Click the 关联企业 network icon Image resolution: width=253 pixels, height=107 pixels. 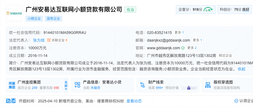(49, 40)
